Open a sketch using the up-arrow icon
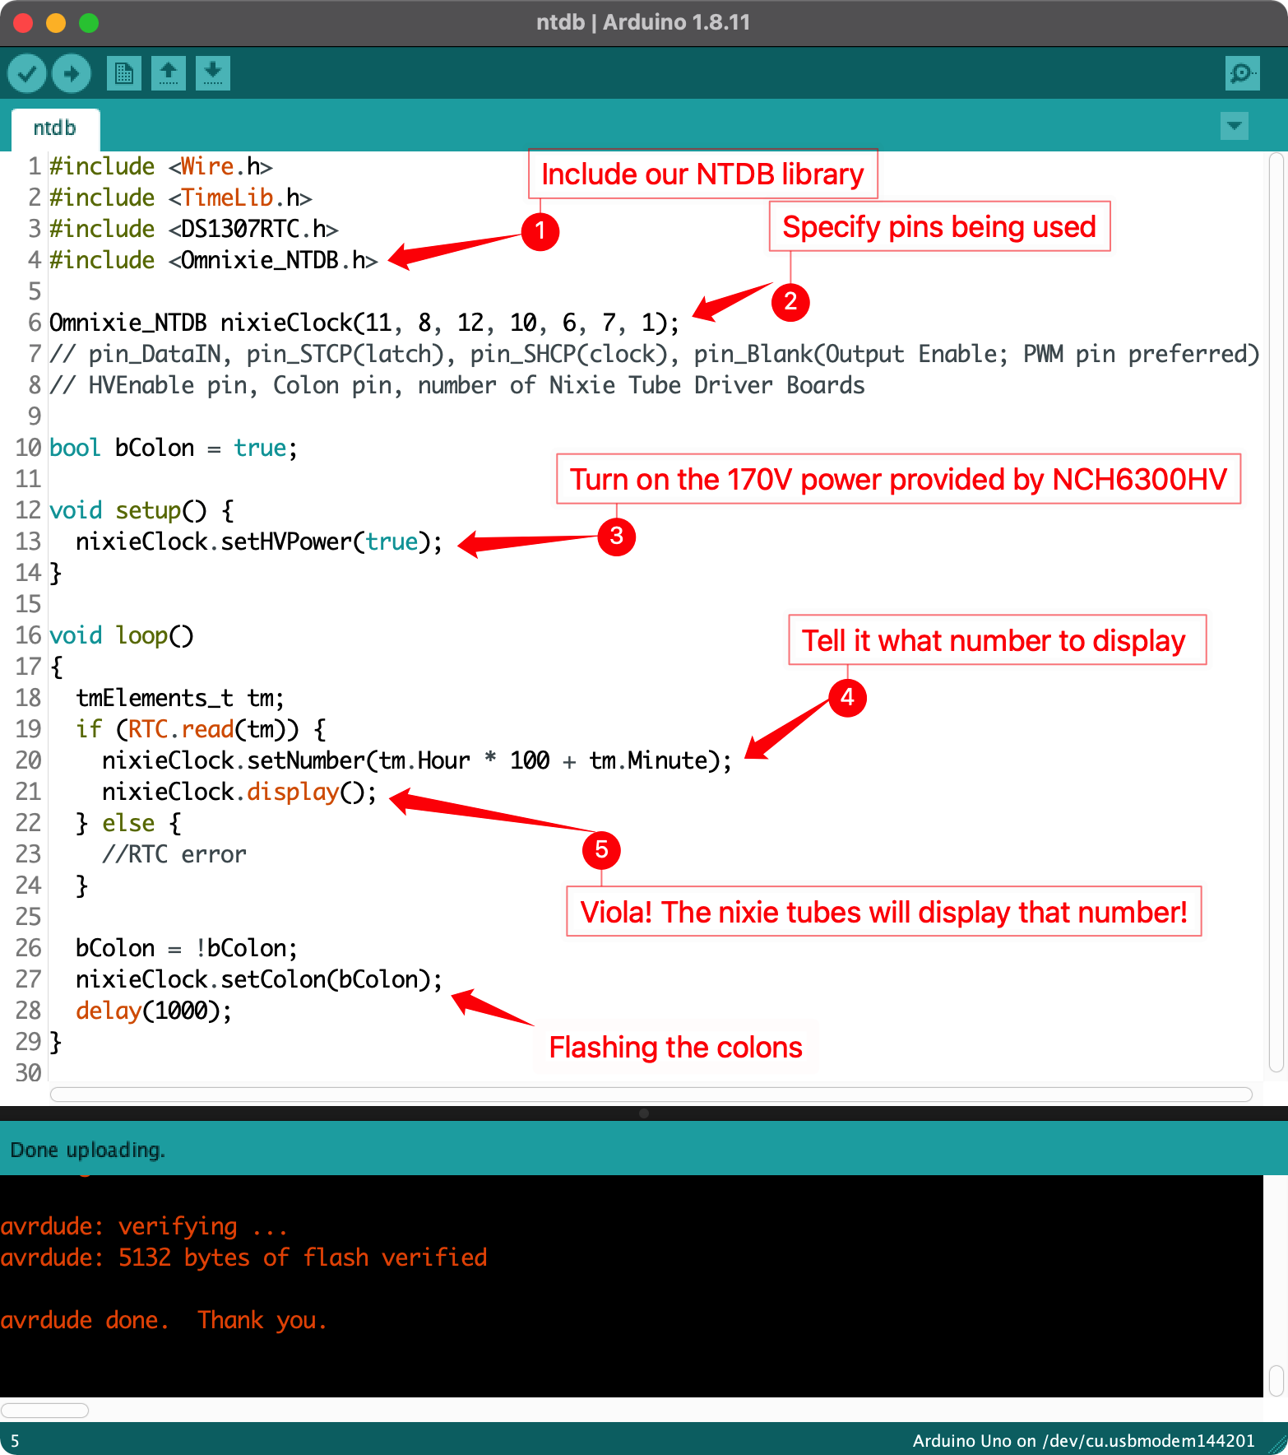The width and height of the screenshot is (1288, 1455). [x=169, y=74]
